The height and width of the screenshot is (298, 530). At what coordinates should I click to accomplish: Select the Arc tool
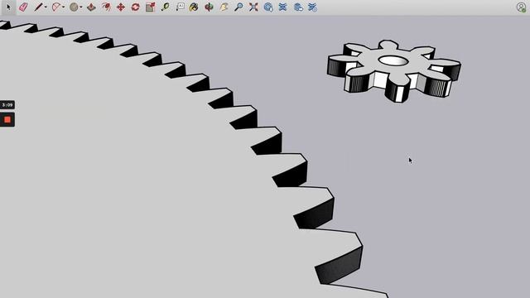tap(56, 7)
